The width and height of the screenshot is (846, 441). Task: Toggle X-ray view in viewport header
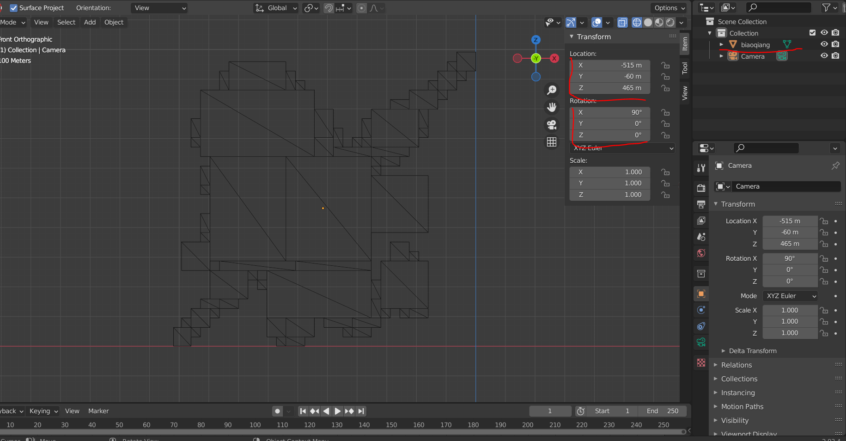622,22
